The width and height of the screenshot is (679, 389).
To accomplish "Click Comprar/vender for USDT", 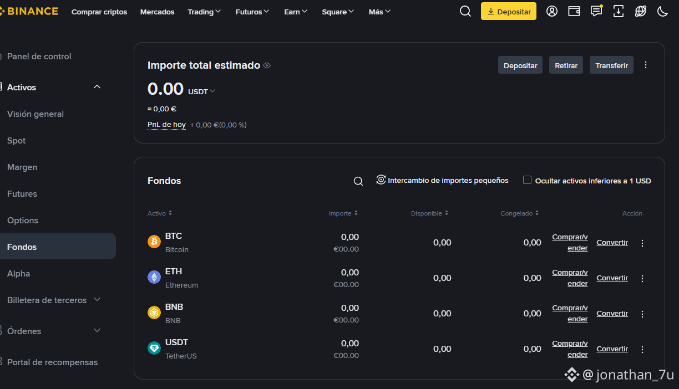I will pyautogui.click(x=570, y=349).
